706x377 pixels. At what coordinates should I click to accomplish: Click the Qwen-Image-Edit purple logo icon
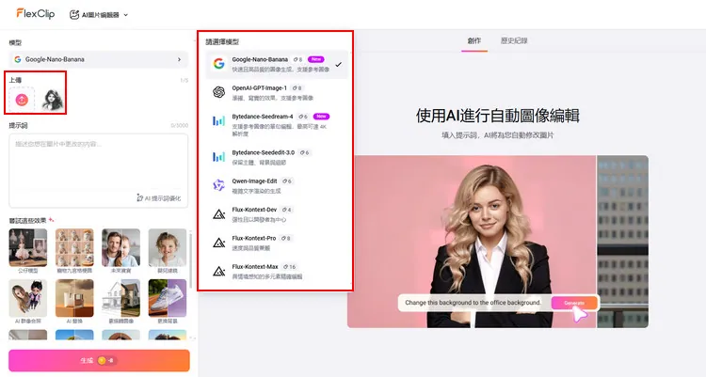(x=218, y=185)
